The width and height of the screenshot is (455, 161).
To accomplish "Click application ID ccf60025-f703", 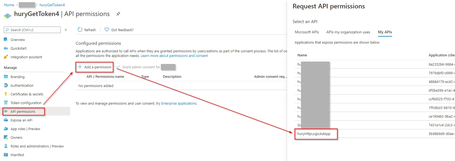I will pos(441,99).
